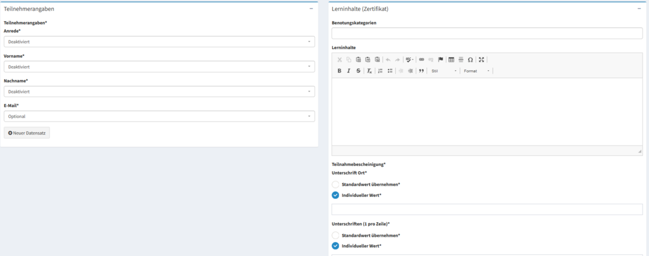Click into the Benotungskategorien input field

click(486, 33)
